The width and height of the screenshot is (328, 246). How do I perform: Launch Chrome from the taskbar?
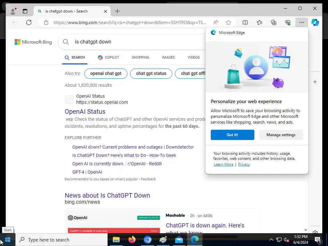[x=147, y=240]
